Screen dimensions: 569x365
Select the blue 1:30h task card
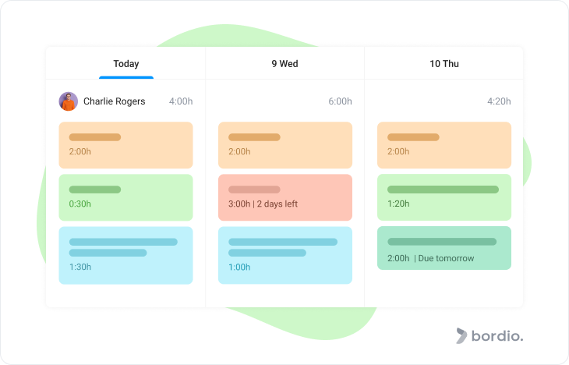tap(125, 255)
